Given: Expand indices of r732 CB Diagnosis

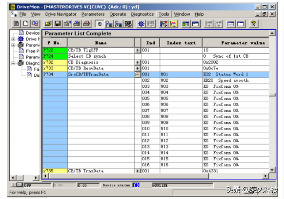Looking at the screenshot, I should coord(137,62).
